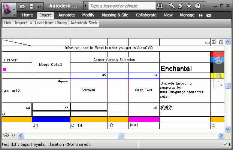
Task: Click the Import panel button
Action: tap(21, 23)
